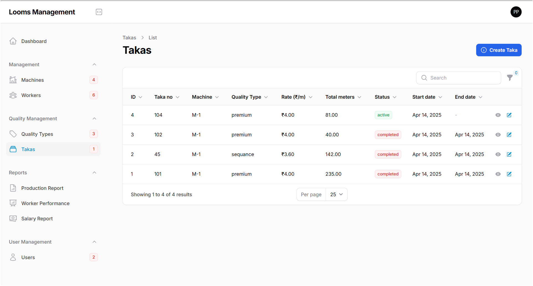The width and height of the screenshot is (533, 286).
Task: View Taka 45 using its eye icon
Action: (498, 154)
